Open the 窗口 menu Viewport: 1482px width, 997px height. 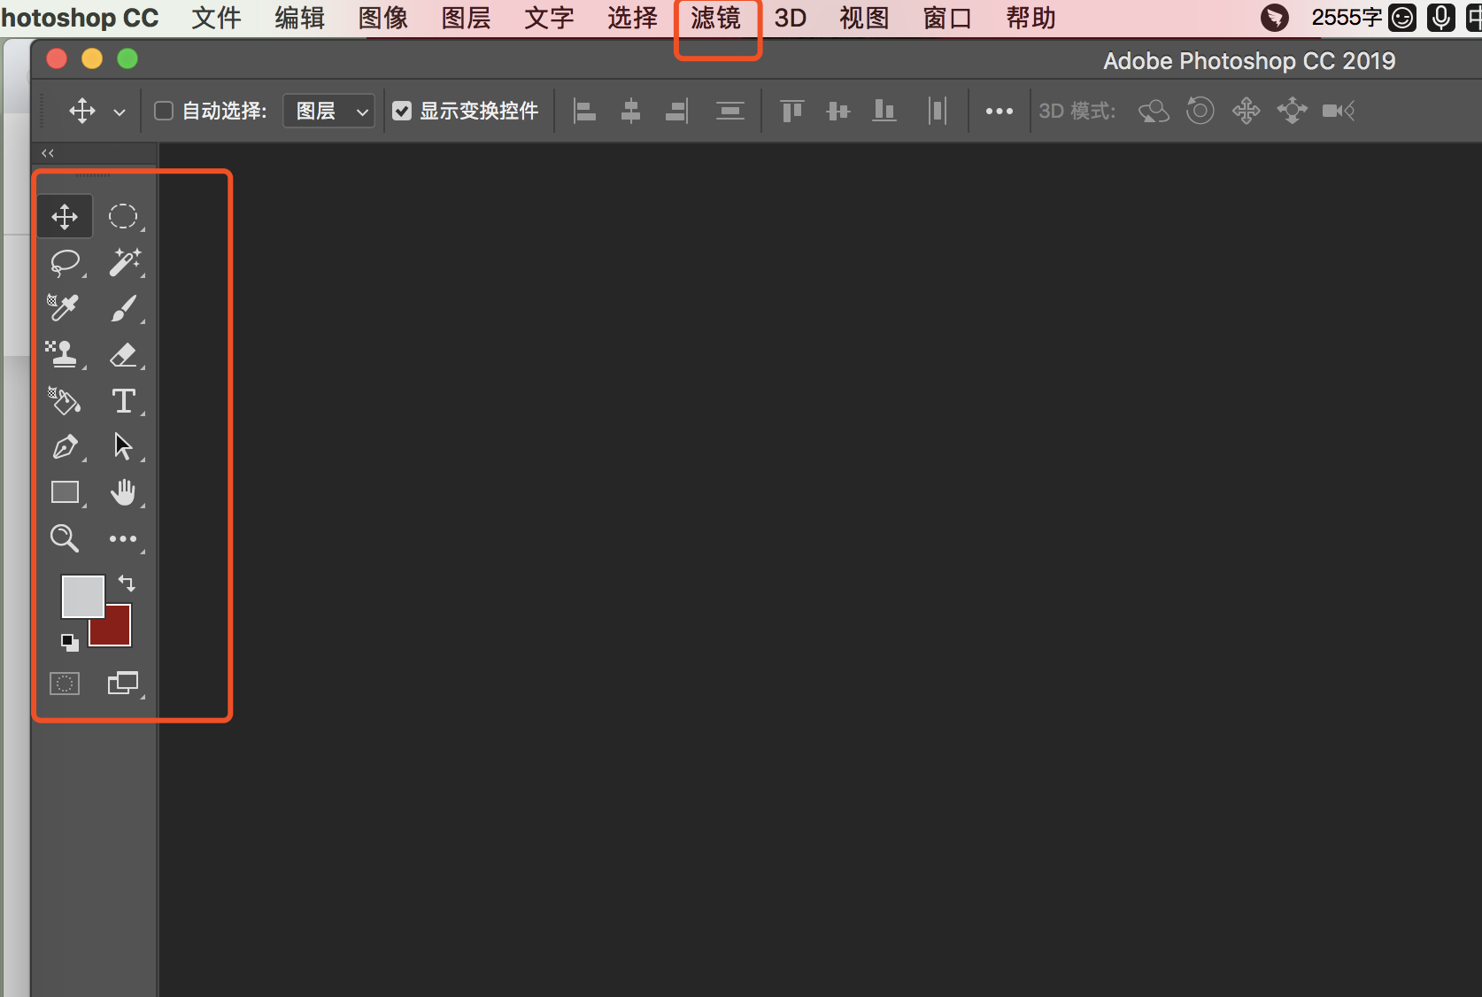(x=947, y=18)
